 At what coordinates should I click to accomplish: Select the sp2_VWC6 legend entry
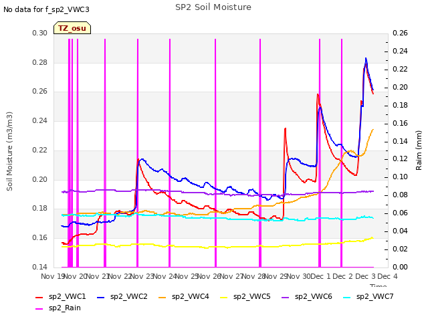[x=307, y=296]
